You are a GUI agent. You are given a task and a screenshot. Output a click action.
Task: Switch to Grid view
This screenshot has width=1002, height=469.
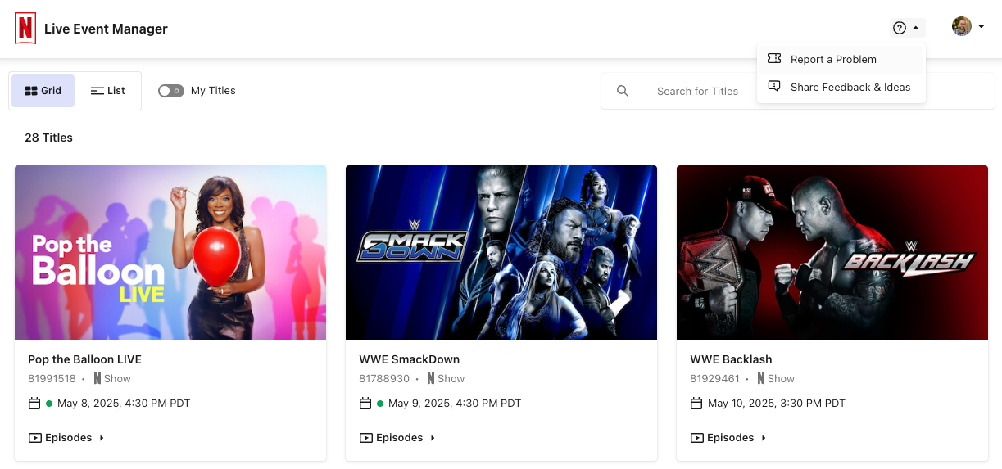point(43,91)
